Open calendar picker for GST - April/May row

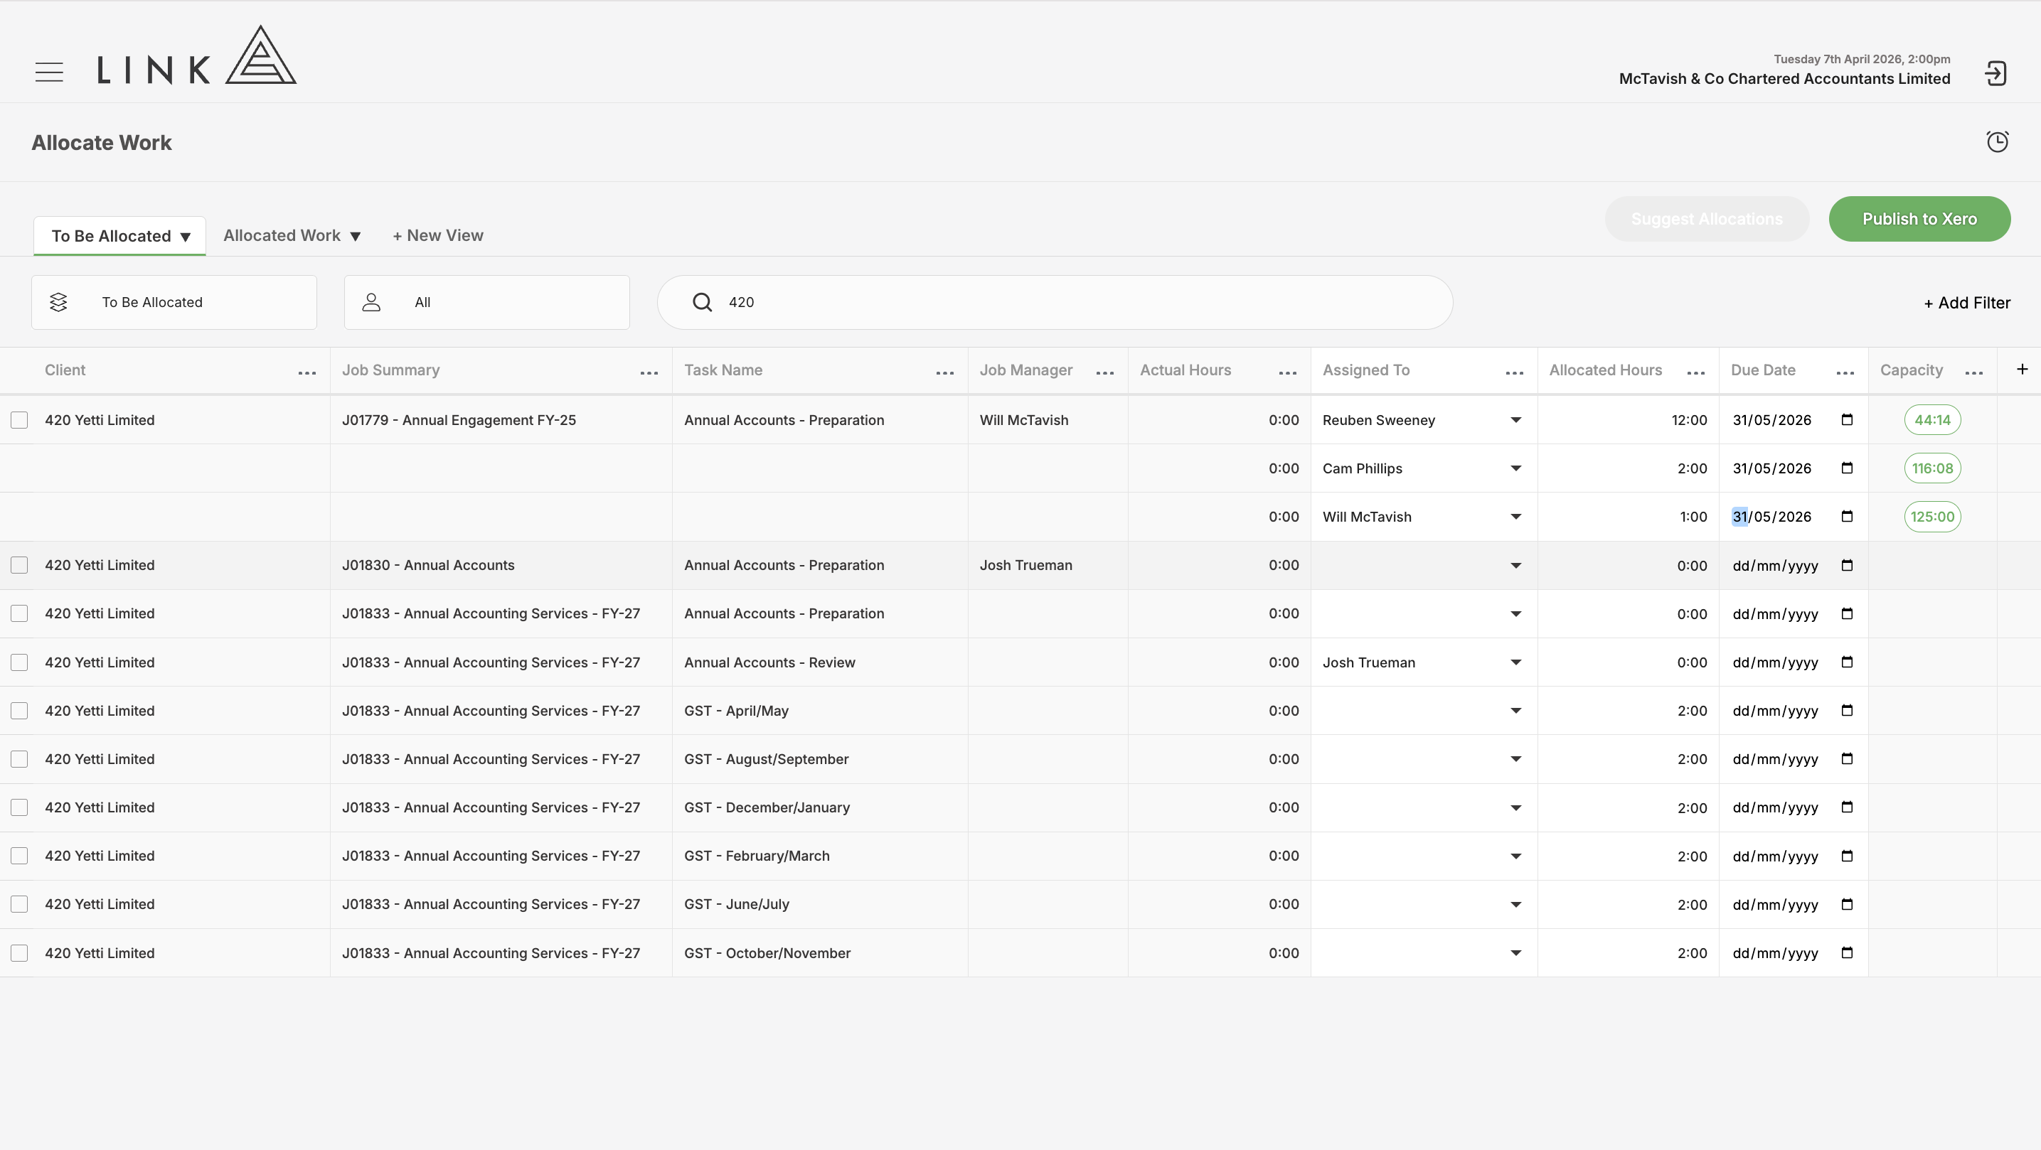click(1847, 711)
